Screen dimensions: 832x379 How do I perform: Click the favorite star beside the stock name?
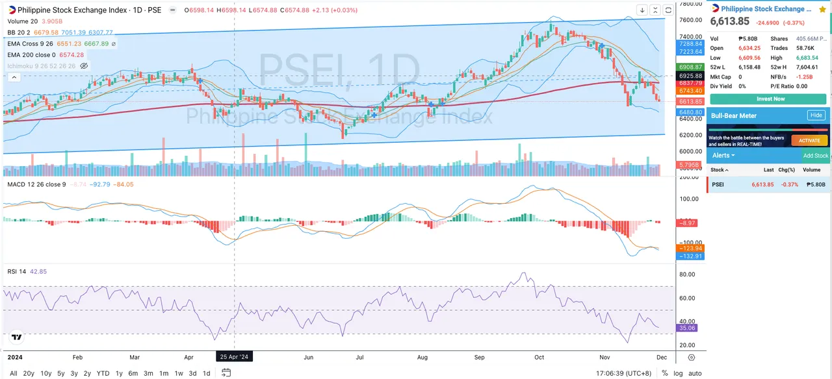[x=823, y=9]
